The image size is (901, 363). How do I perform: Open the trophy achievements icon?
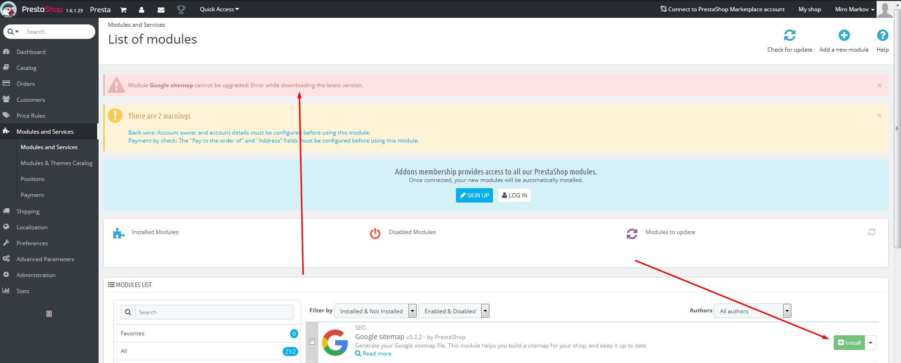coord(181,9)
